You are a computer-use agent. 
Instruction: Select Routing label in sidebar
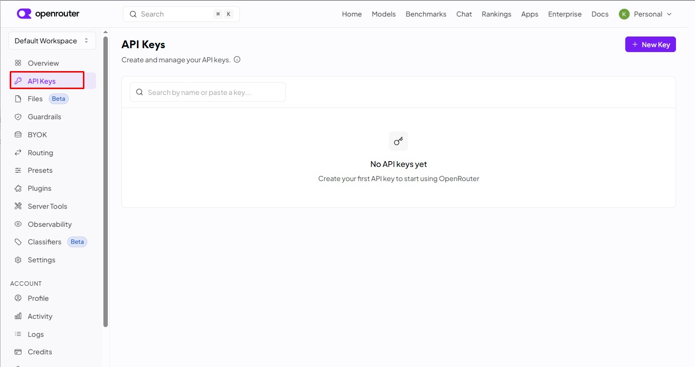pyautogui.click(x=40, y=153)
